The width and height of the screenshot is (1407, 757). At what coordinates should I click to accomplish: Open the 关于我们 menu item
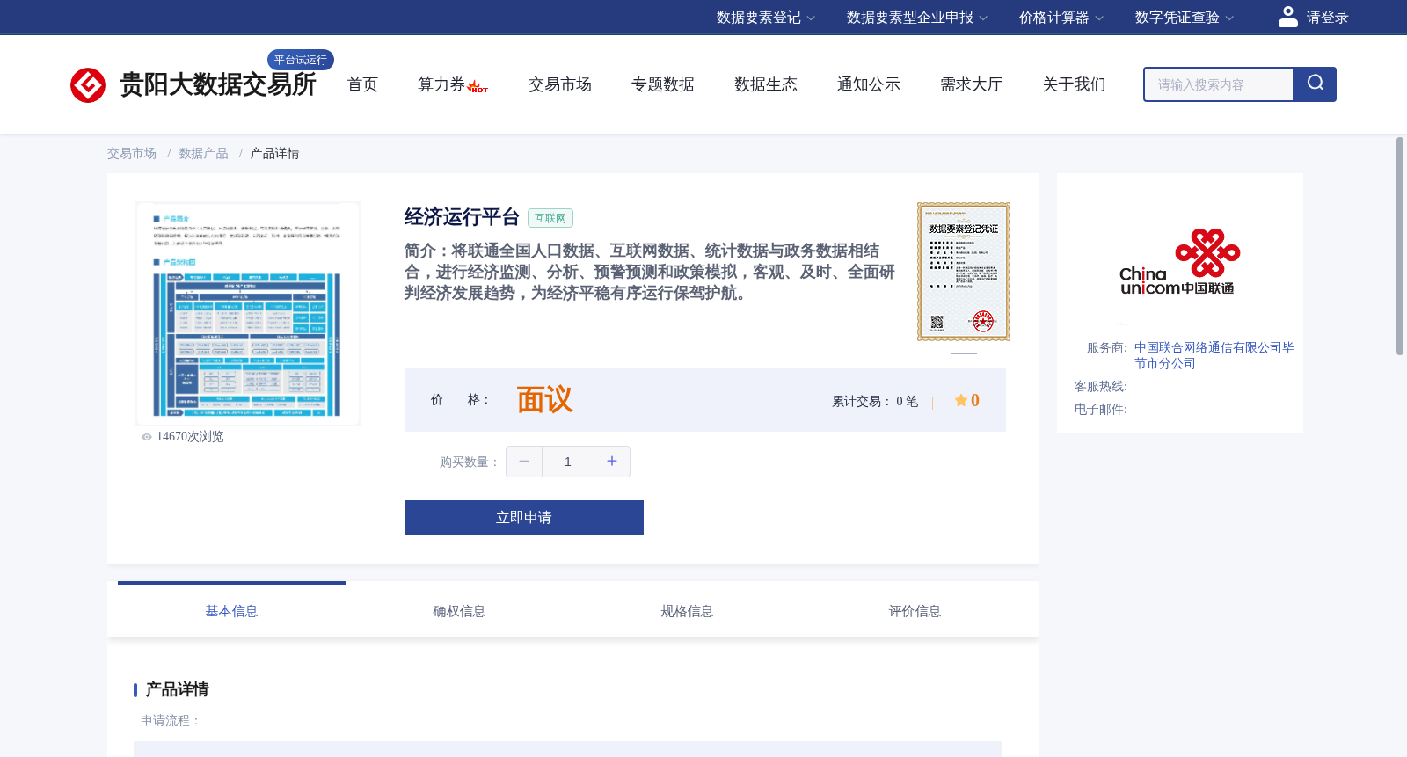1075,84
